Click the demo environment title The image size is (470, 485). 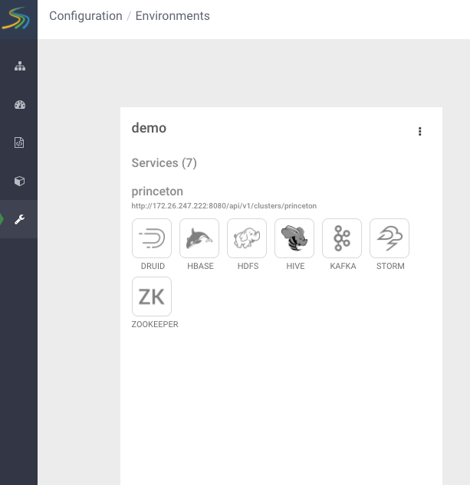click(149, 128)
